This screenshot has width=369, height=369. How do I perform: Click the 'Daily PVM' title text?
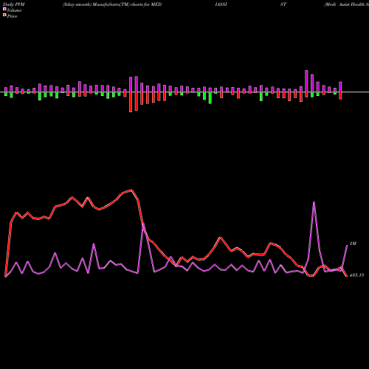[x=13, y=4]
